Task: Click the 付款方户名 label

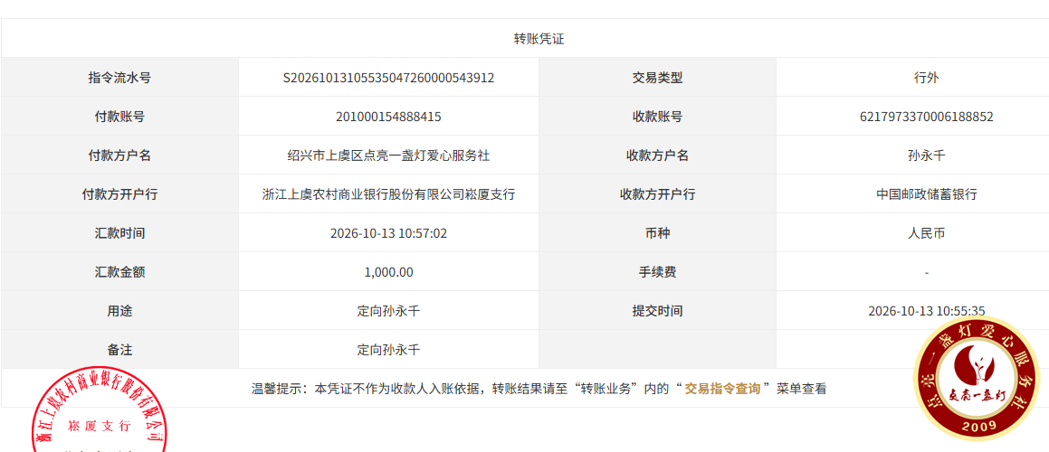Action: click(x=119, y=155)
